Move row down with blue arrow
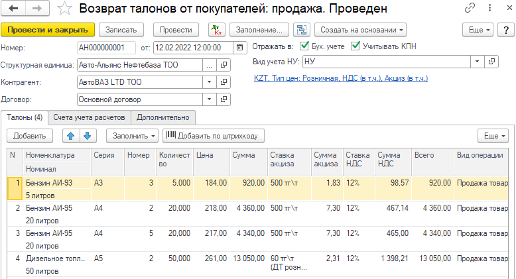This screenshot has width=516, height=279. [87, 135]
